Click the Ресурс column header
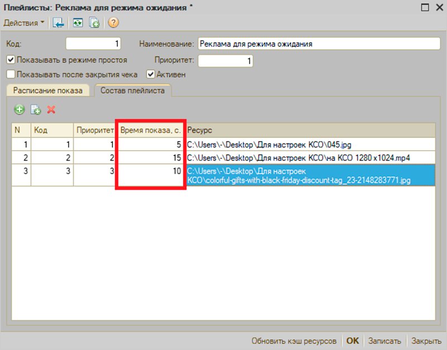447x350 pixels. pos(311,130)
